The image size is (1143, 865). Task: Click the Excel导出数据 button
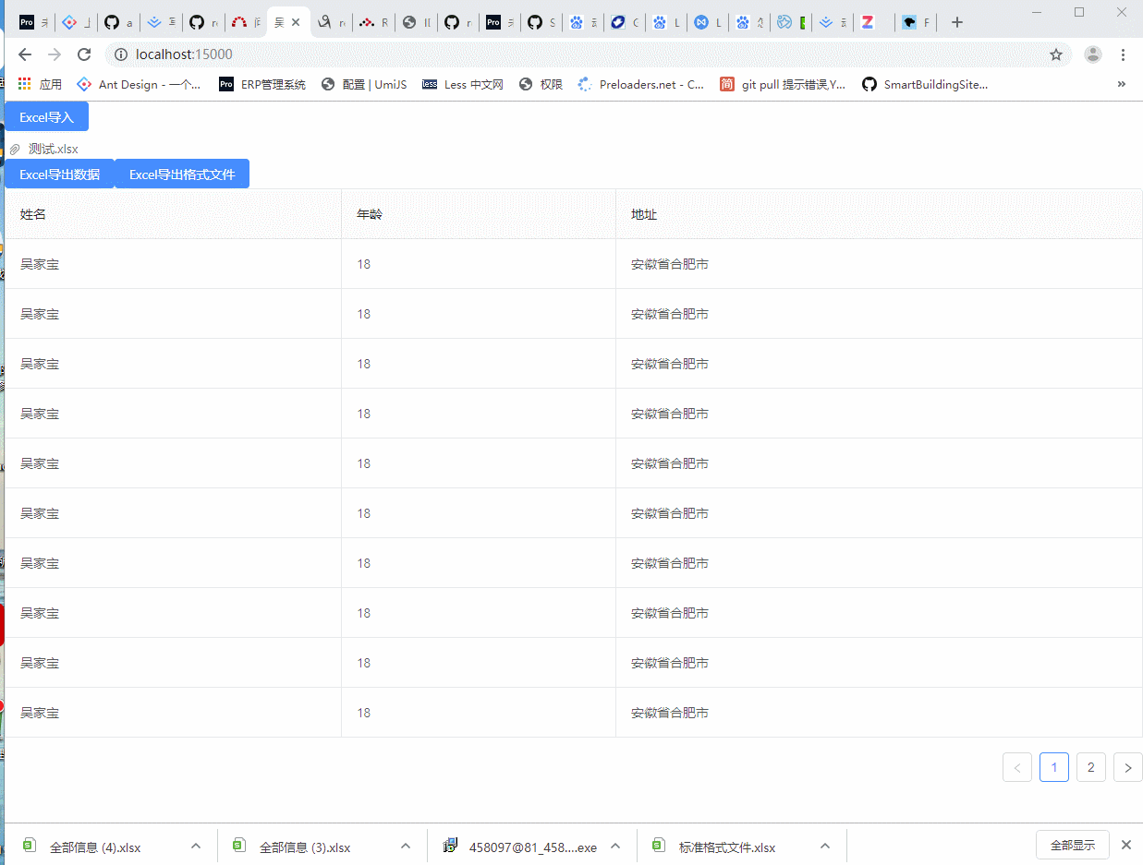pos(59,174)
